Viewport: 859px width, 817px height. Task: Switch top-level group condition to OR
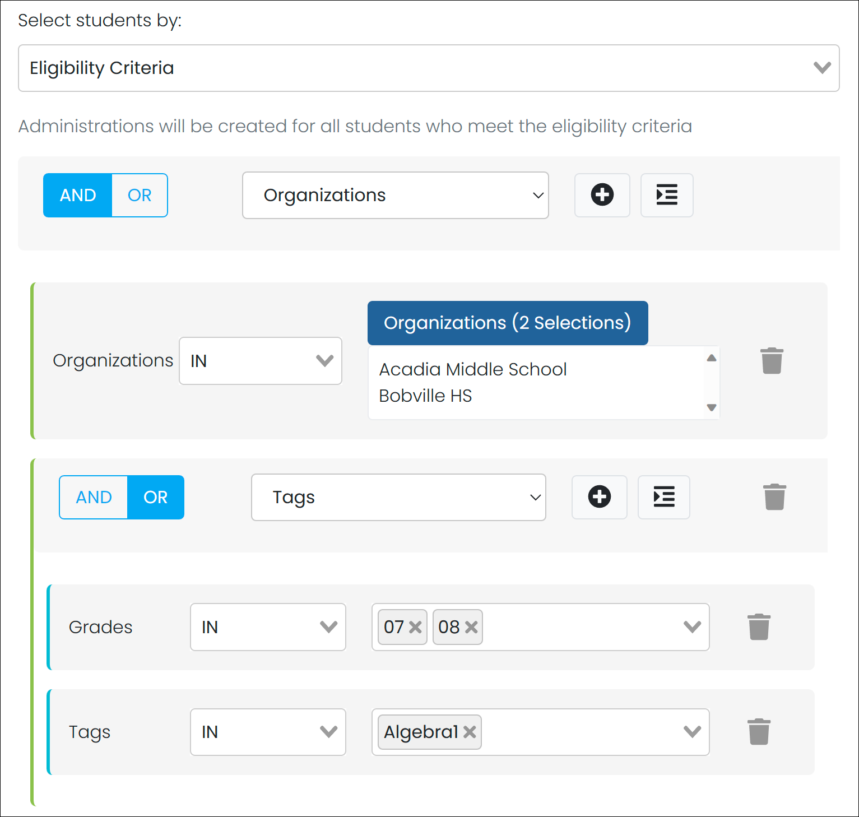coord(140,195)
